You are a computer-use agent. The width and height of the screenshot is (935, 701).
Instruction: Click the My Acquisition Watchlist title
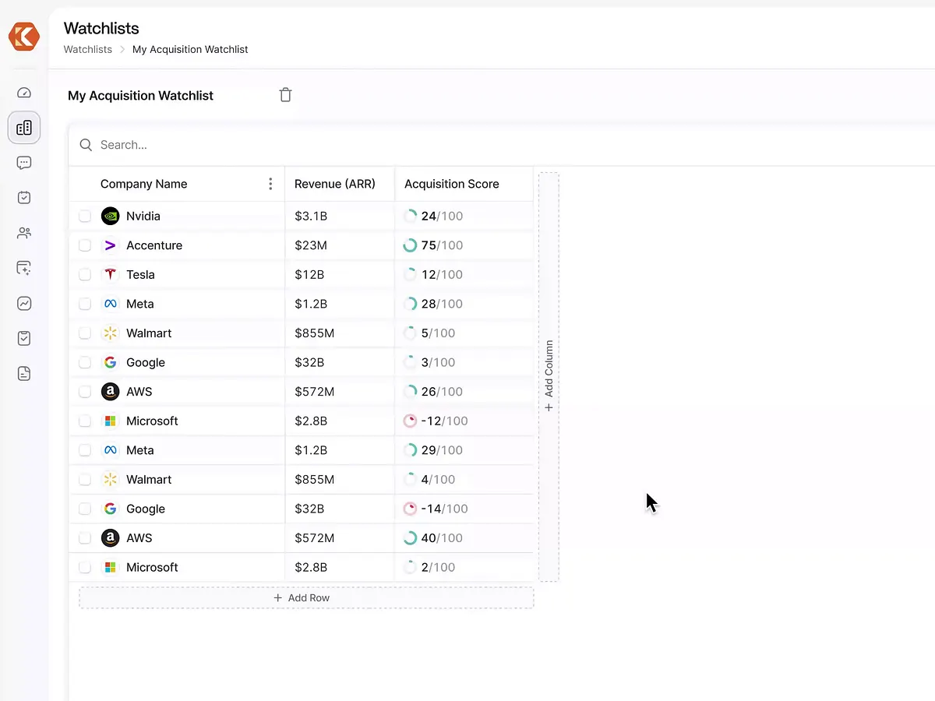click(x=140, y=95)
